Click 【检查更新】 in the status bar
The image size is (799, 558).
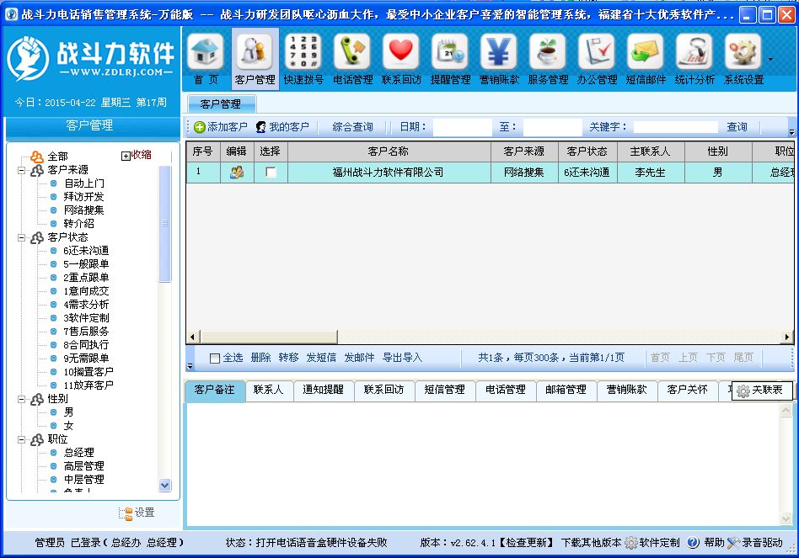[526, 543]
